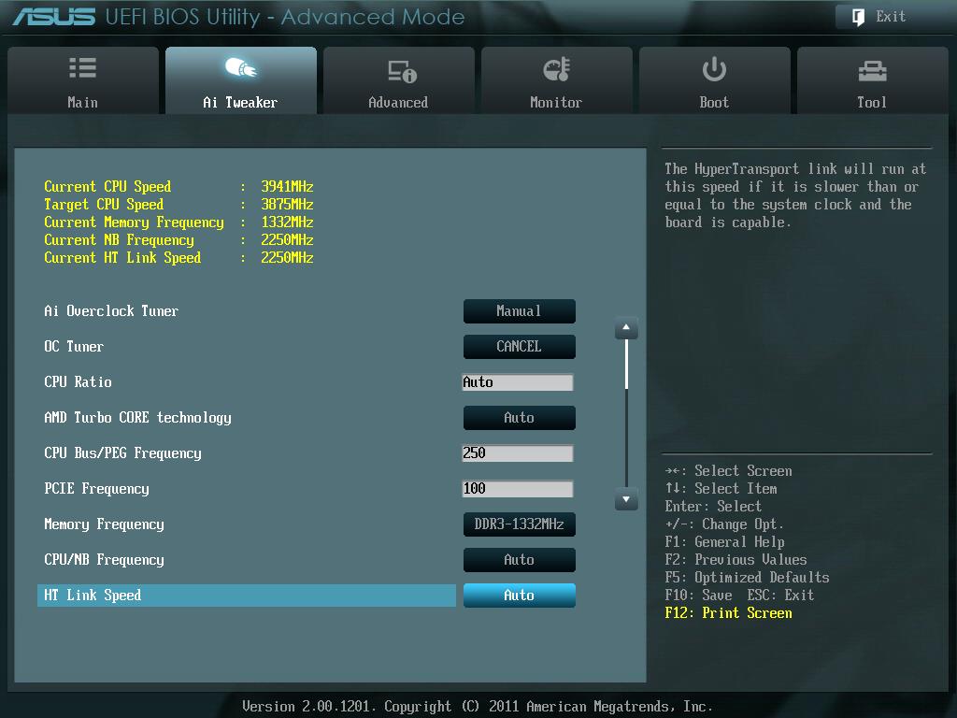Viewport: 957px width, 718px height.
Task: Click the F10: Save ESC: Exit hint
Action: tap(739, 596)
